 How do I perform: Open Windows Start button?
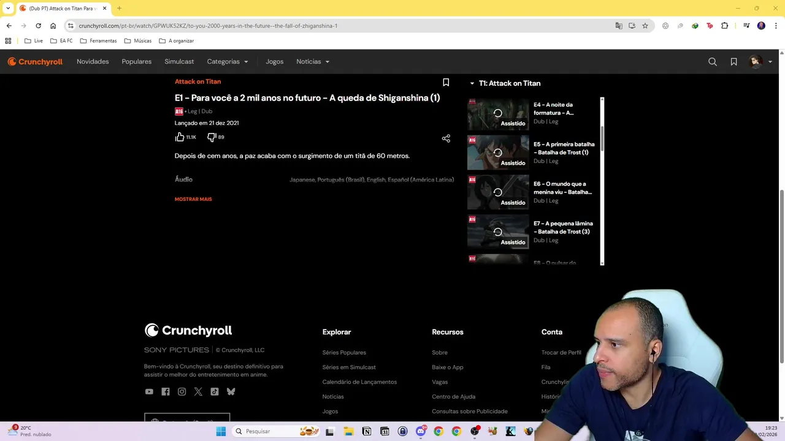(x=221, y=431)
